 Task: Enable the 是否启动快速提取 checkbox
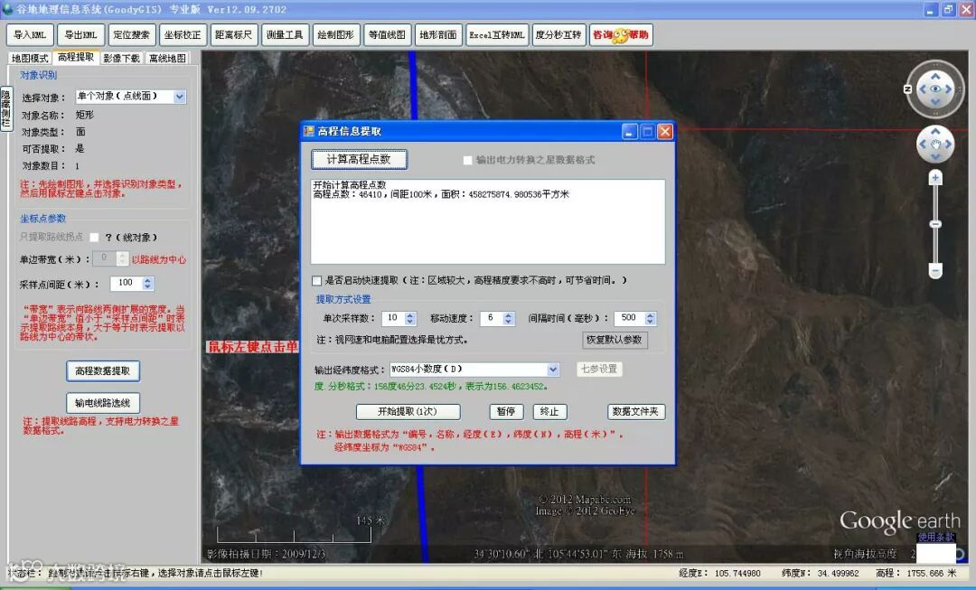tap(317, 281)
